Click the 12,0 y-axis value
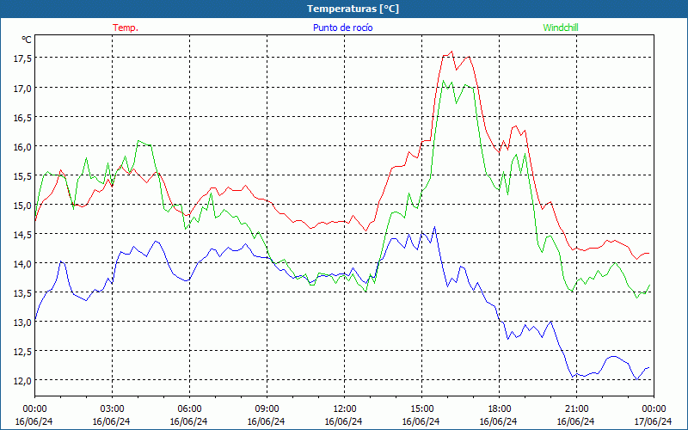 (x=22, y=381)
